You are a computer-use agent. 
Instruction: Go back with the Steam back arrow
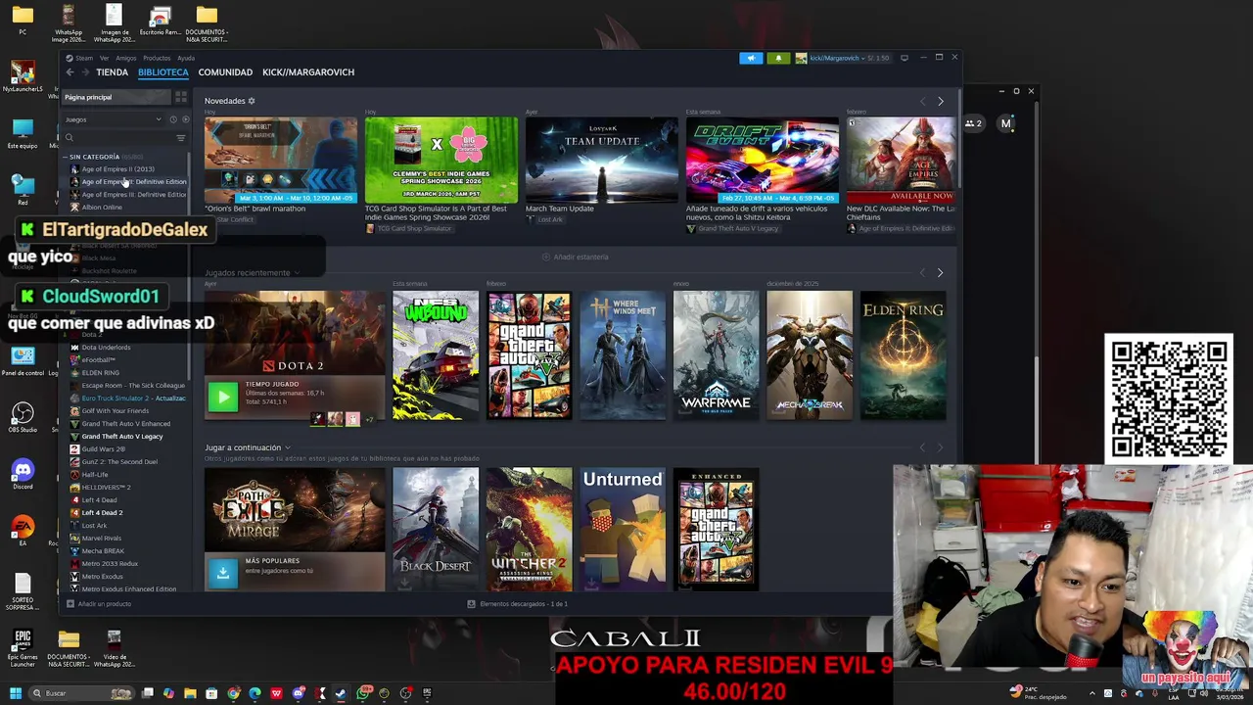[x=70, y=72]
